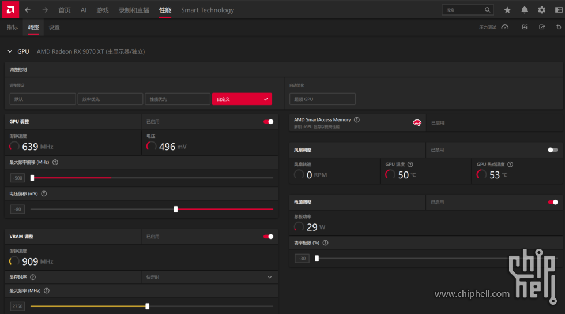Click the -500 frequency offset value box
565x314 pixels.
(x=17, y=178)
